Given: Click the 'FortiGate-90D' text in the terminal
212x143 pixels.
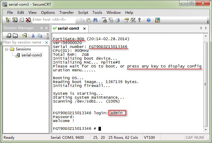Looking at the screenshot, I should tap(69, 39).
